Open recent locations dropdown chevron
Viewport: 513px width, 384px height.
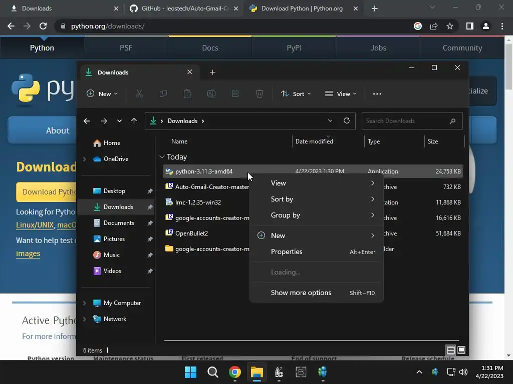(x=119, y=121)
